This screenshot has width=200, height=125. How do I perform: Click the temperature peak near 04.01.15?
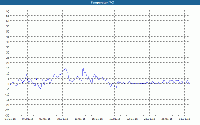27,74
